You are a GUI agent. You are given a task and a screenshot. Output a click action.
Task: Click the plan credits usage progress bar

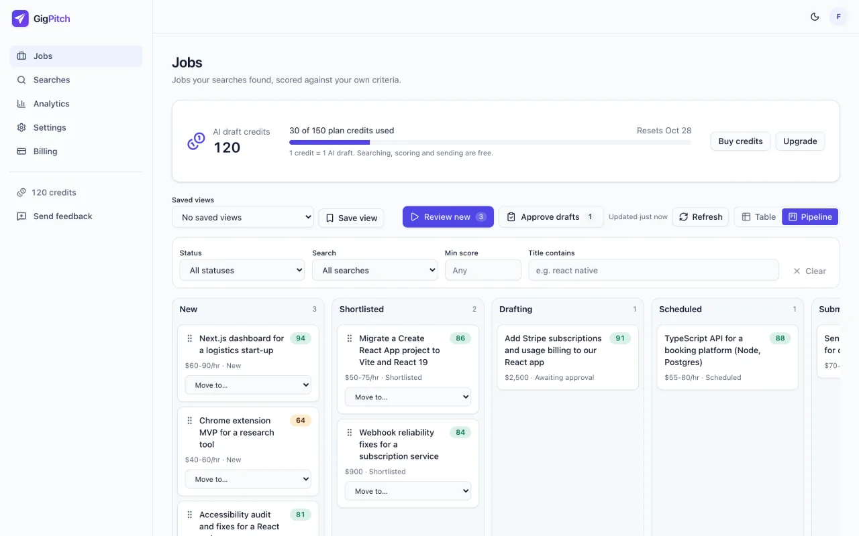490,142
